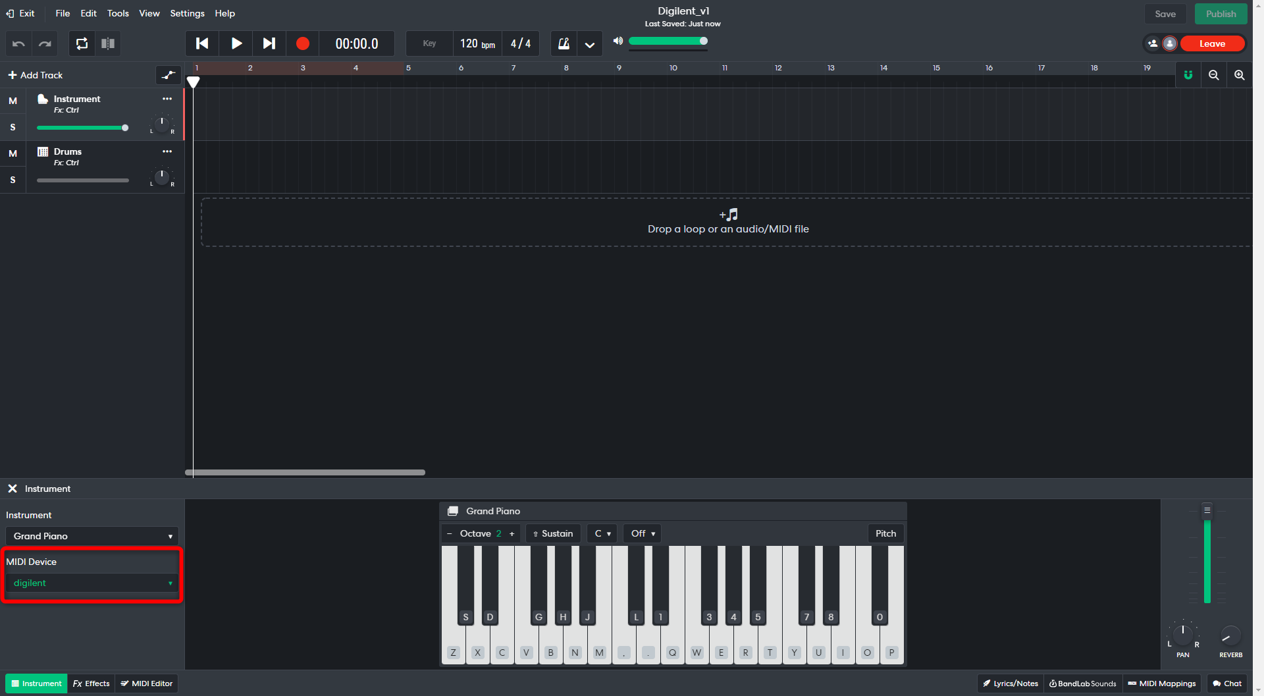Start playback with the play button
The width and height of the screenshot is (1264, 696).
[x=236, y=43]
